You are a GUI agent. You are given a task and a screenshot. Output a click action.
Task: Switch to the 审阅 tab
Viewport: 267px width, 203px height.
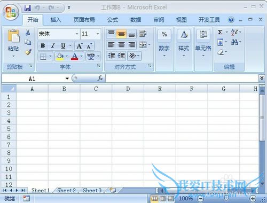pyautogui.click(x=159, y=20)
